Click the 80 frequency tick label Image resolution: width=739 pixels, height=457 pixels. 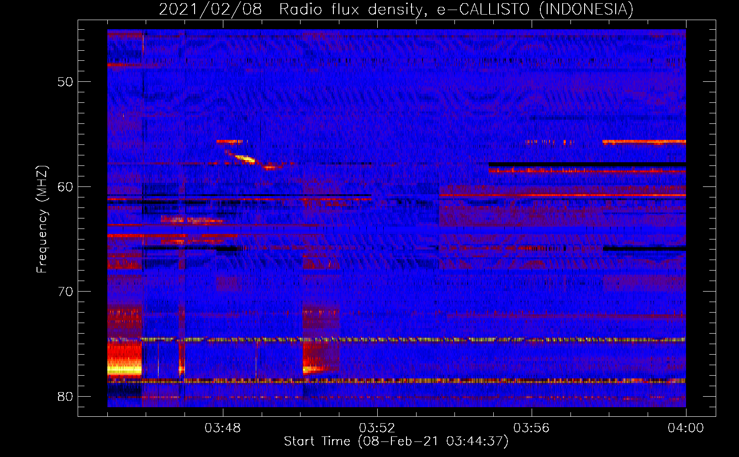click(x=65, y=396)
